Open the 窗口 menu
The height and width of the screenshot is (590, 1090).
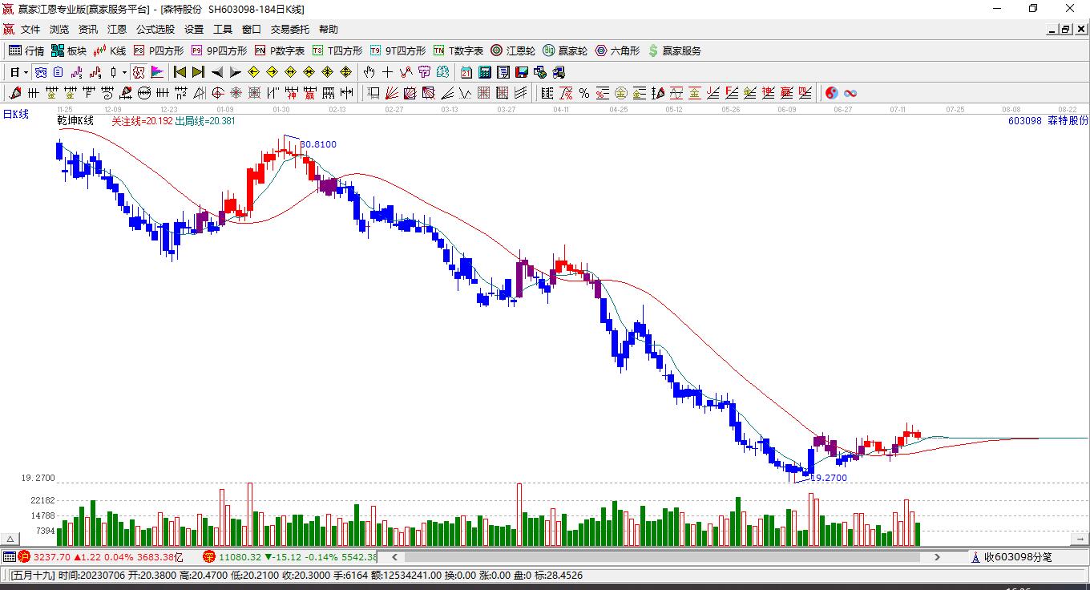(252, 30)
